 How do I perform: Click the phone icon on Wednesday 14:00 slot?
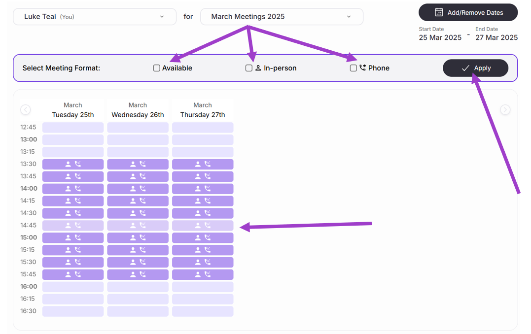tap(142, 189)
